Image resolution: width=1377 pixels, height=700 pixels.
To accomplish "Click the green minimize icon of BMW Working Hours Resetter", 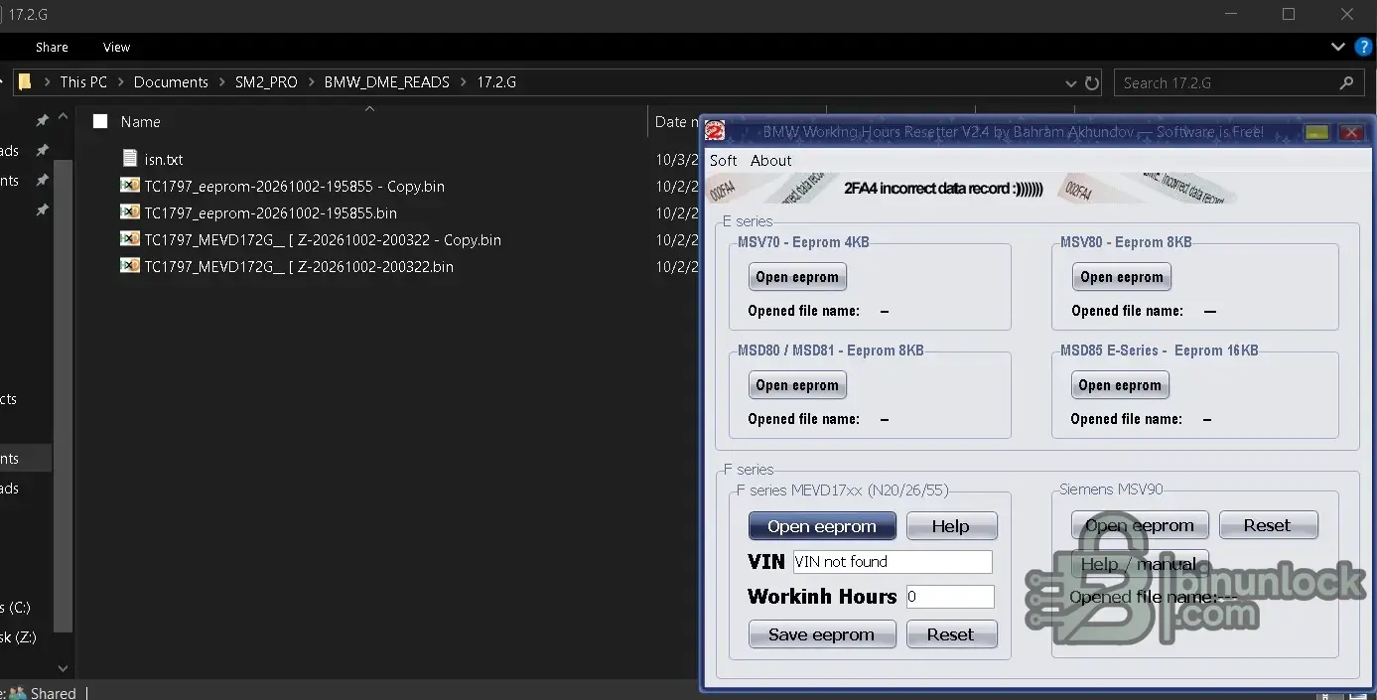I will tap(1316, 132).
